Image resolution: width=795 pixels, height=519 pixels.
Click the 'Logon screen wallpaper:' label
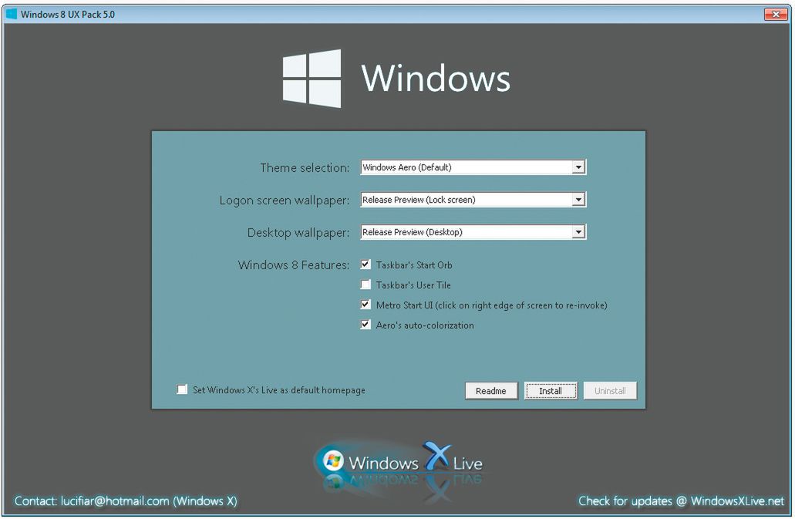tap(285, 201)
